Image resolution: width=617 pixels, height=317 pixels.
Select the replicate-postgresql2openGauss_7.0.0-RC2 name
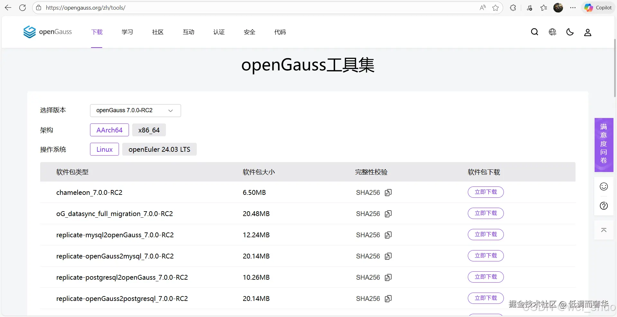pos(122,277)
